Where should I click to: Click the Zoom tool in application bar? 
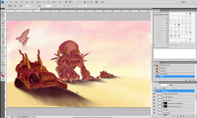point(88,2)
